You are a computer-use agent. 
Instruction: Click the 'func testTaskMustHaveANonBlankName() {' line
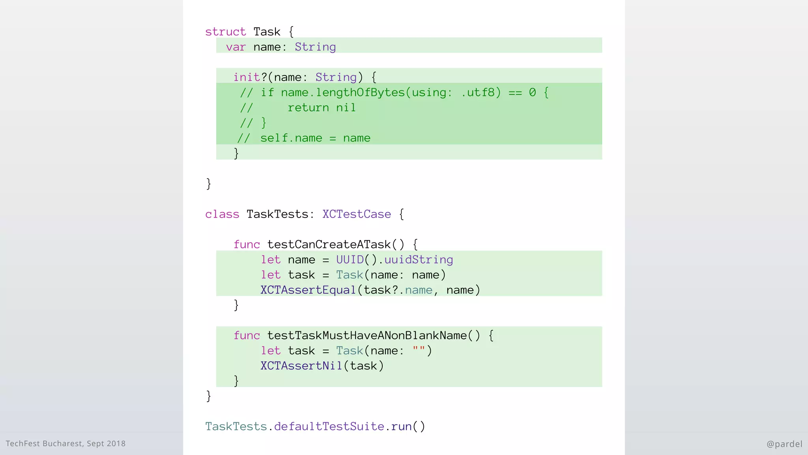click(363, 335)
